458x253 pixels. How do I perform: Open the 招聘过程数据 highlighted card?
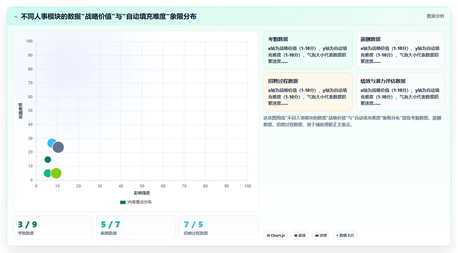pos(308,92)
